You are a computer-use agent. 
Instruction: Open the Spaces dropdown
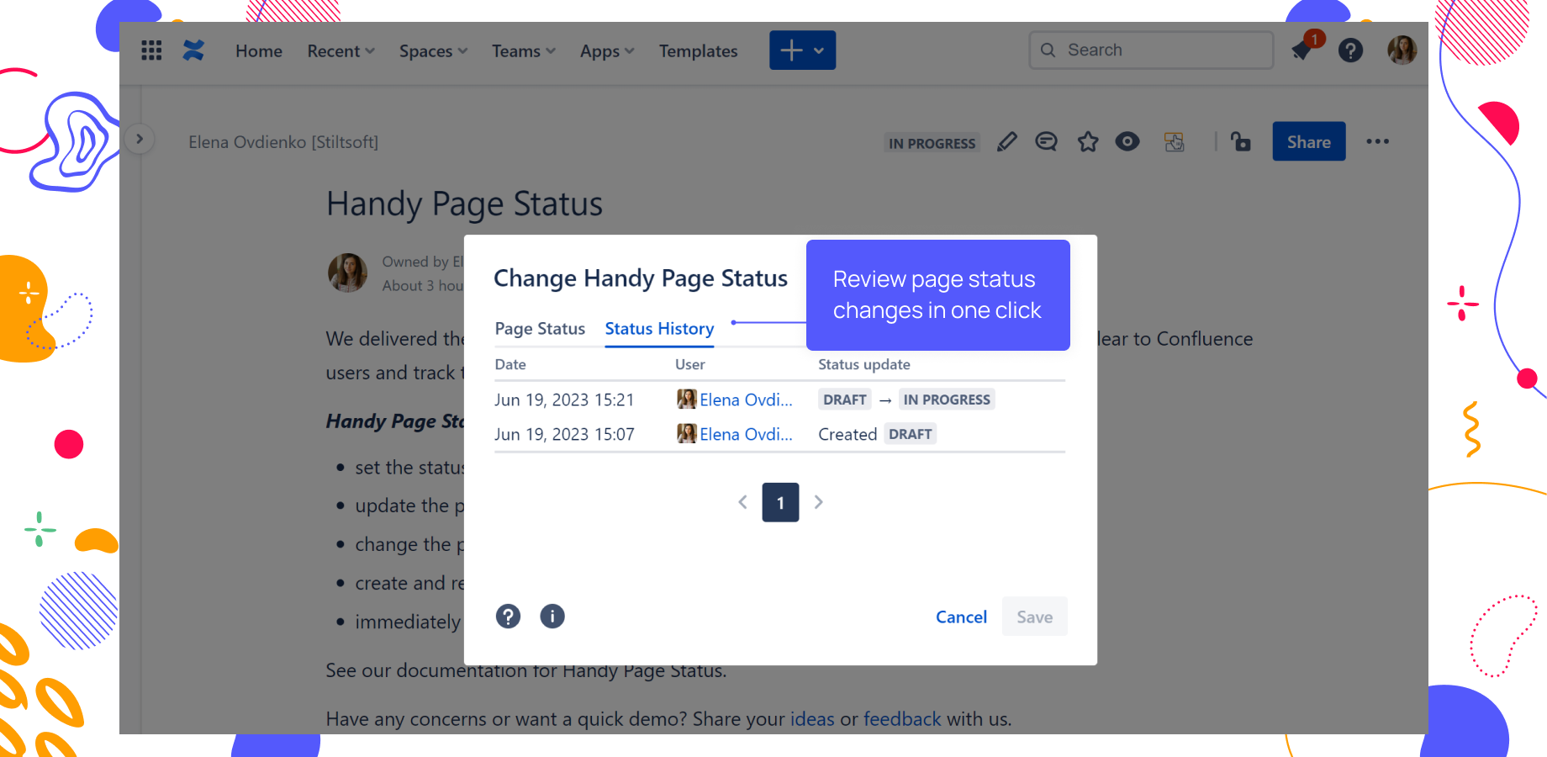pyautogui.click(x=432, y=50)
